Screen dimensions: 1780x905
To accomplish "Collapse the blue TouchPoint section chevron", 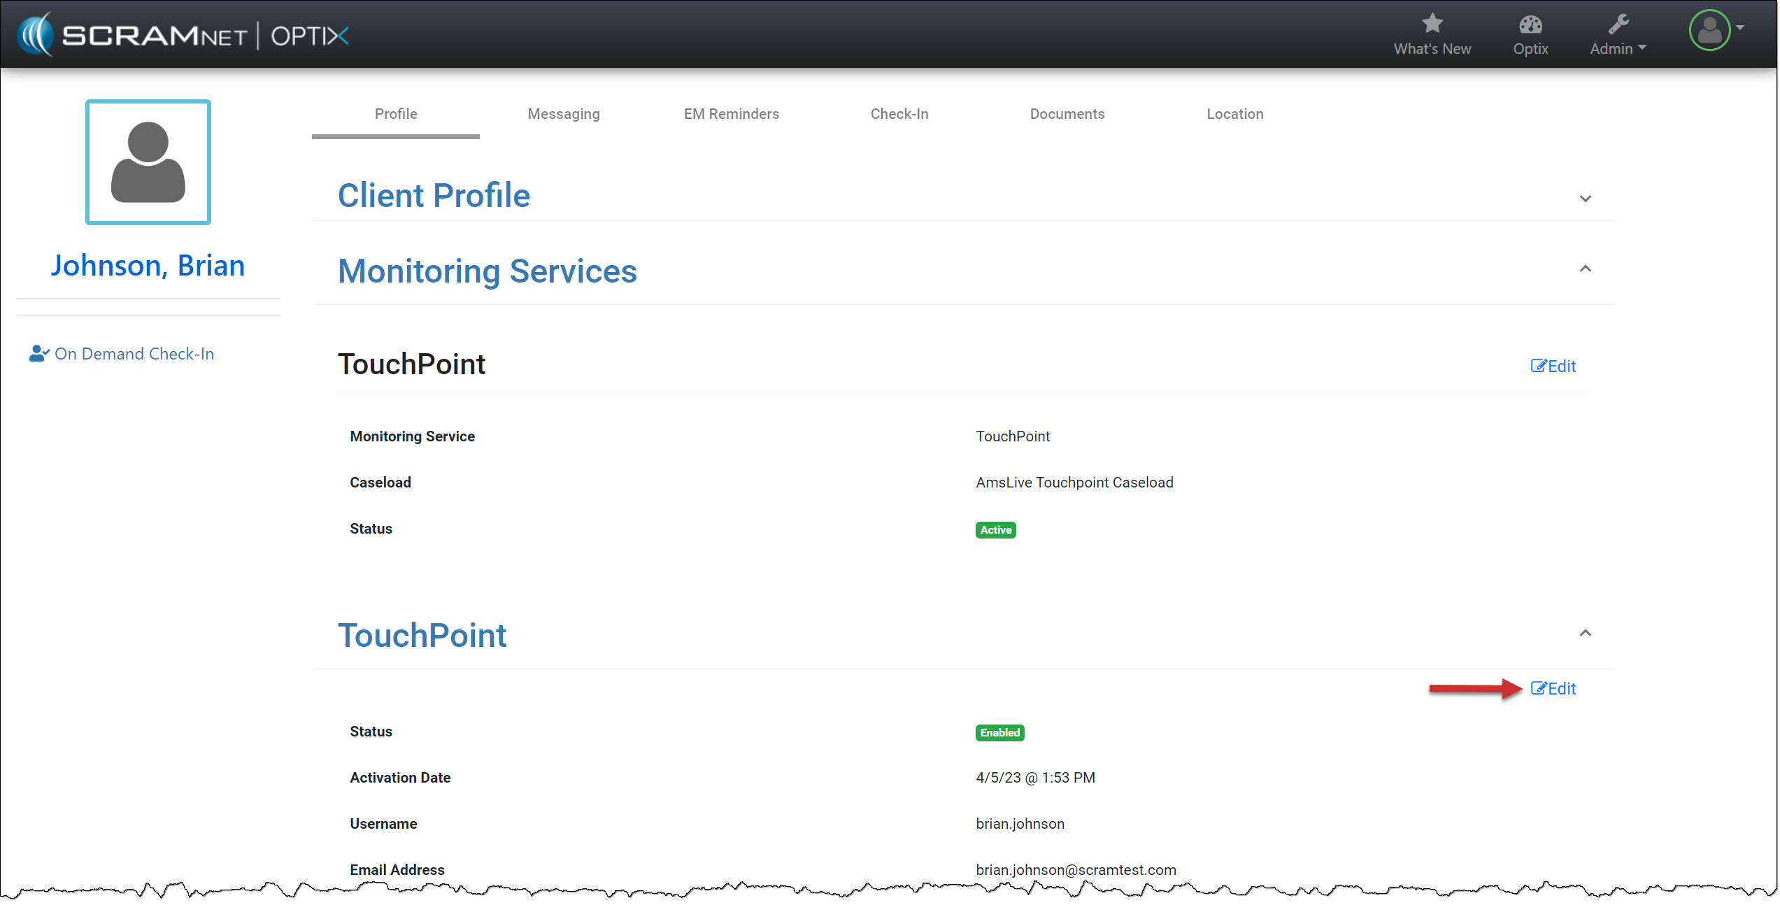I will coord(1585,633).
